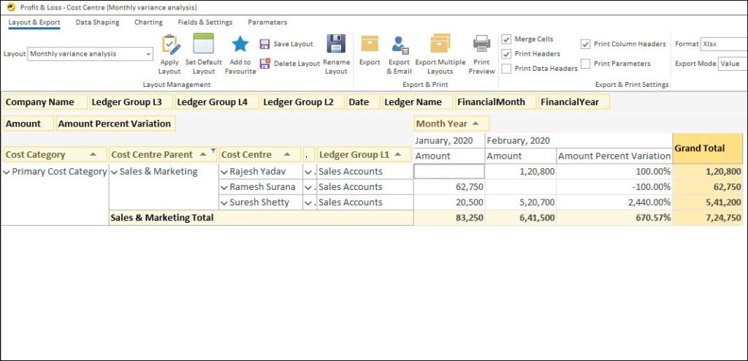Screen dimensions: 748x361
Task: Click the Save Layout button
Action: click(x=286, y=45)
